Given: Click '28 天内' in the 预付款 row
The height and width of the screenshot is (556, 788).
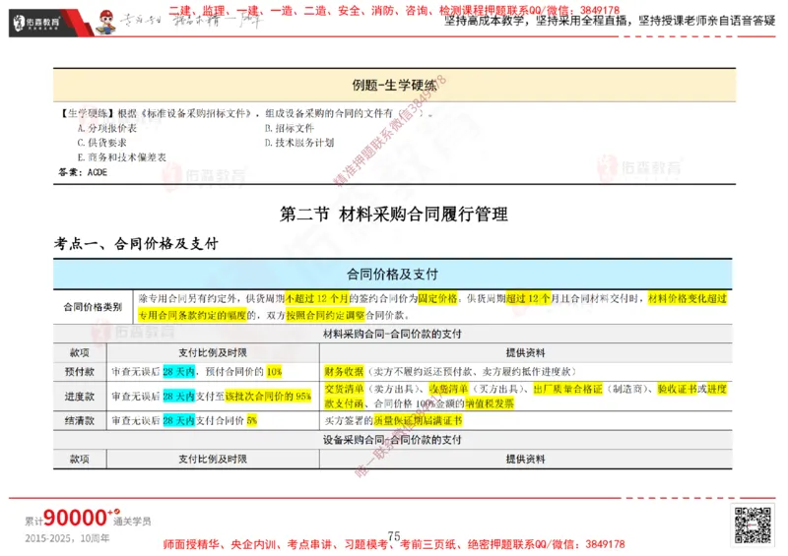Looking at the screenshot, I should [x=179, y=372].
